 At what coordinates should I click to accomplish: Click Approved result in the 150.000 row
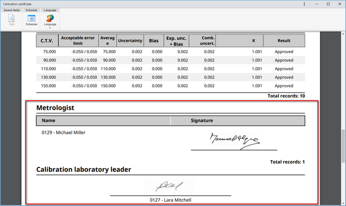[x=284, y=86]
